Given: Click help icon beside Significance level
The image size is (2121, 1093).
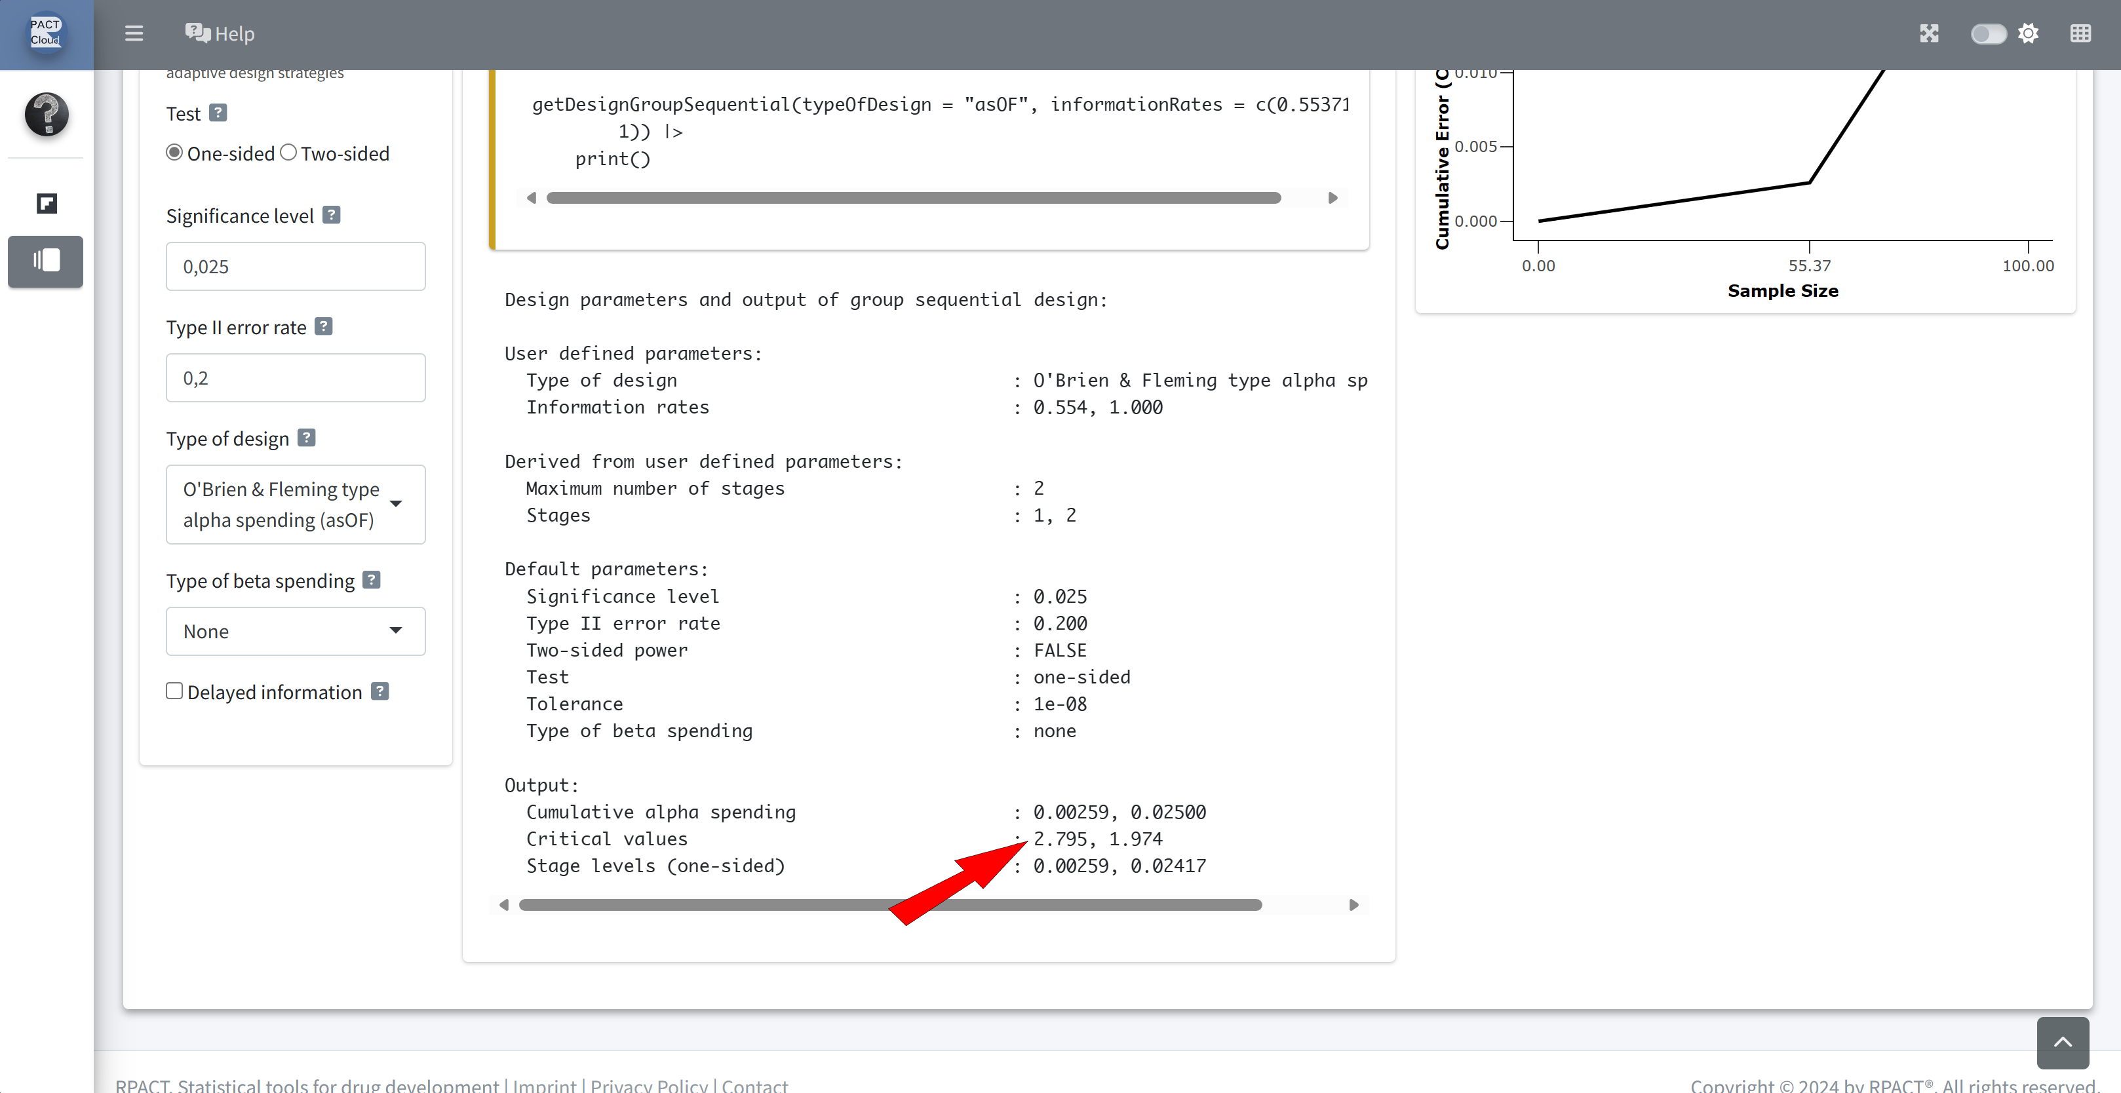Looking at the screenshot, I should 331,215.
